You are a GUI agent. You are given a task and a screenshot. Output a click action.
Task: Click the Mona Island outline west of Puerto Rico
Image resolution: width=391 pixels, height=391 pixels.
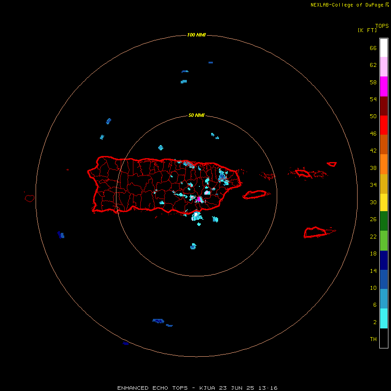pos(30,198)
